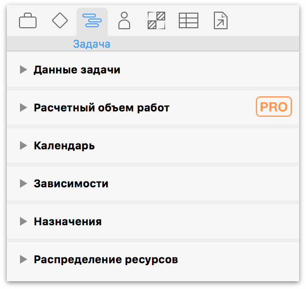Click the orange PRO badge
This screenshot has width=306, height=289.
(x=274, y=107)
